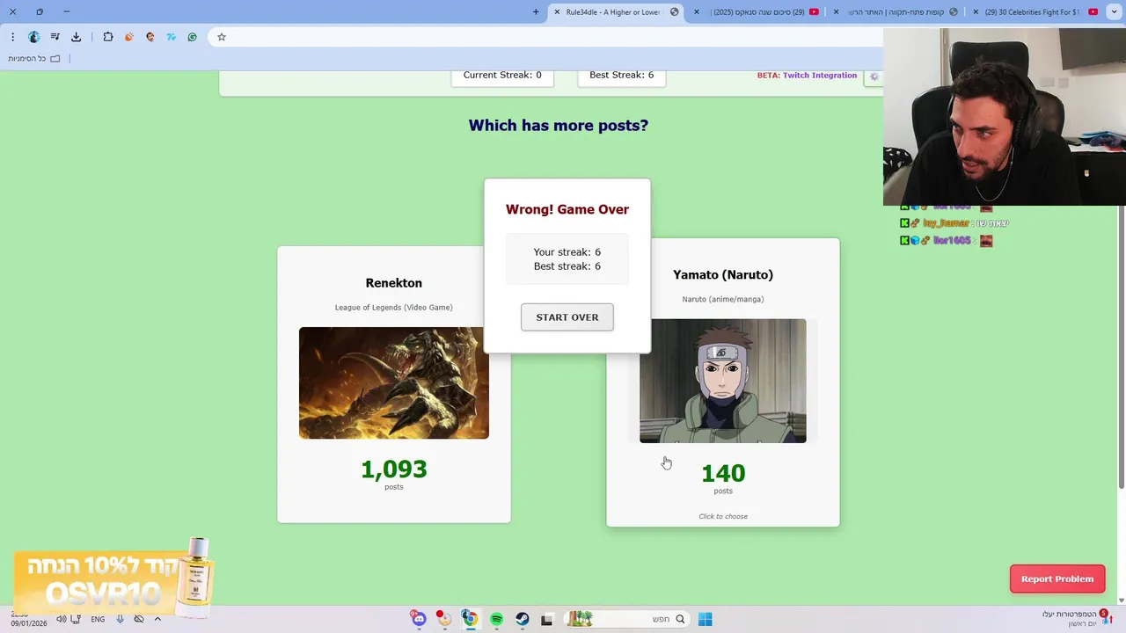Open the settings gear beside Twitch Integration
The image size is (1126, 633).
point(874,76)
